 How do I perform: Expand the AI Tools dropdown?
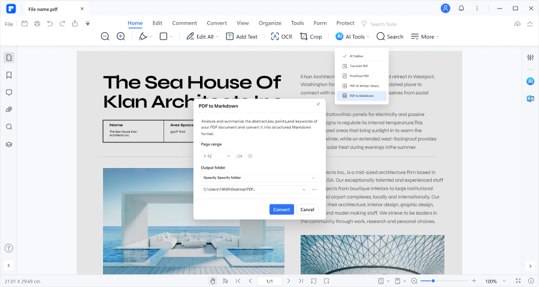[368, 36]
